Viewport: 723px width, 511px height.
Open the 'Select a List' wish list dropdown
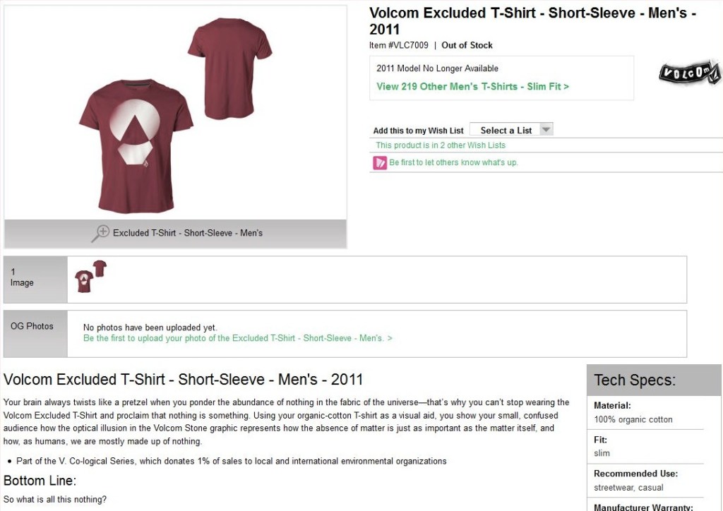506,130
